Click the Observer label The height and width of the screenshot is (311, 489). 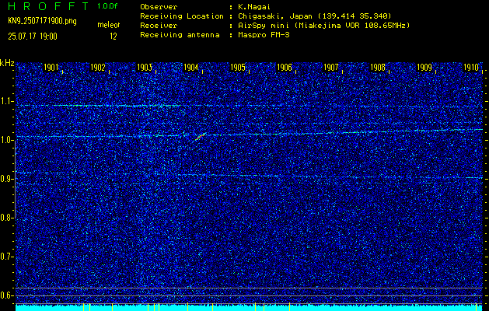click(x=159, y=6)
